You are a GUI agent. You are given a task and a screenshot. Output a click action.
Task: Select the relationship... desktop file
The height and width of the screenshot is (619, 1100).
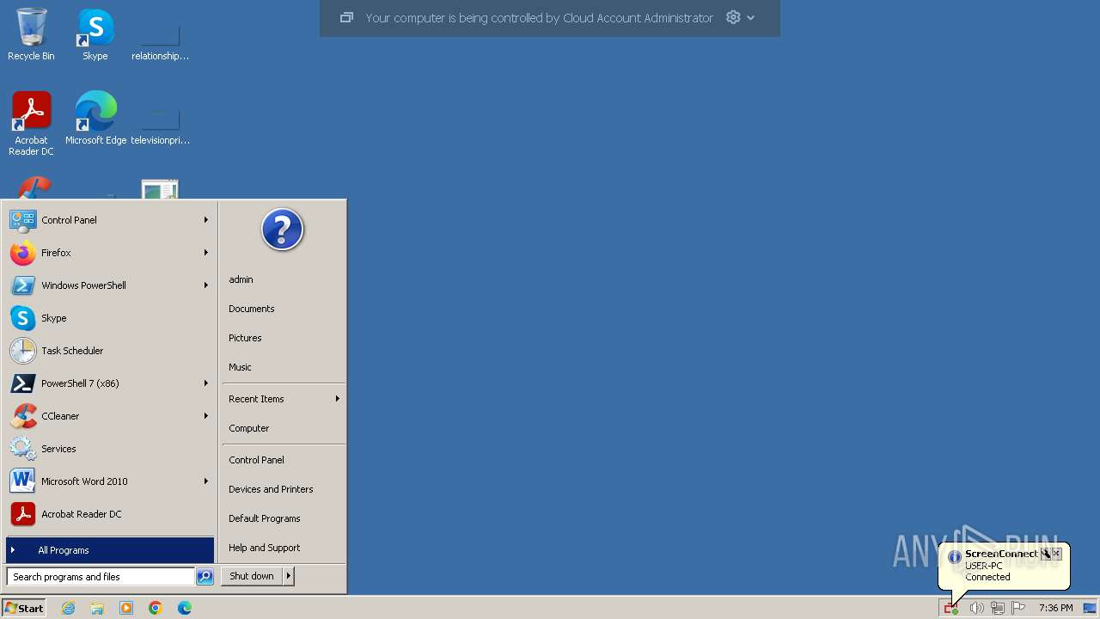(x=160, y=40)
